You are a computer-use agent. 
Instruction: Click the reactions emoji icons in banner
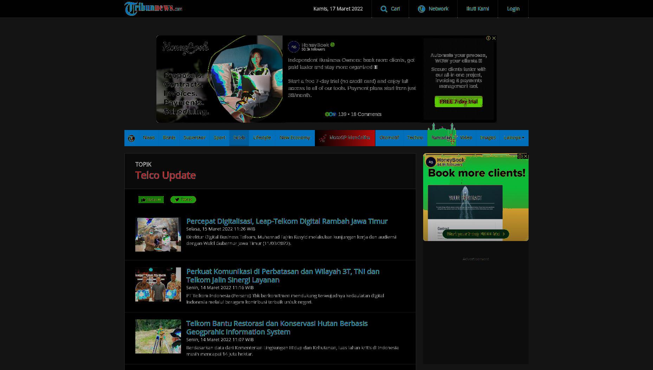(x=330, y=114)
